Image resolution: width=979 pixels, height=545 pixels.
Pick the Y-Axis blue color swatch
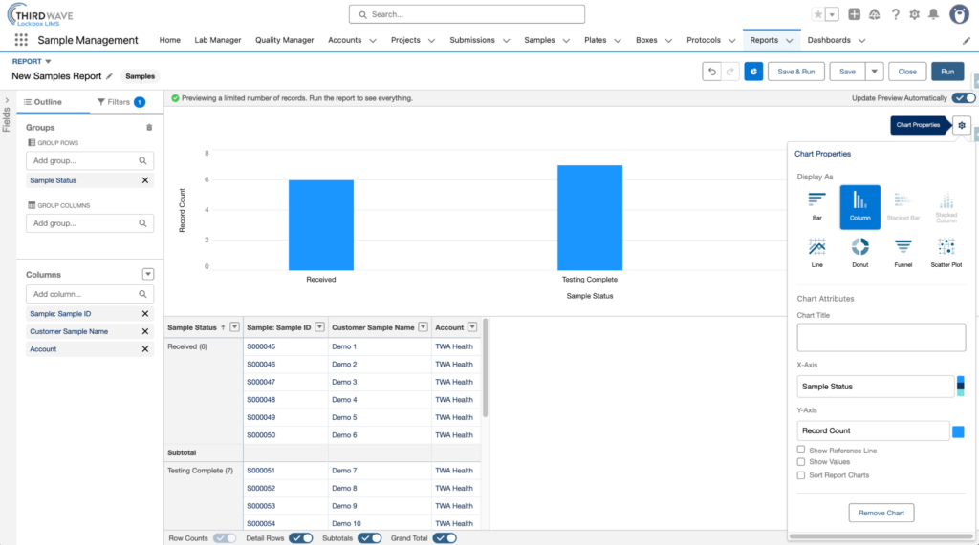click(958, 430)
